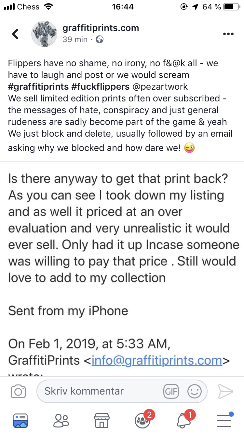The image size is (244, 435).
Task: Tap the back arrow chevron
Action: (15, 34)
